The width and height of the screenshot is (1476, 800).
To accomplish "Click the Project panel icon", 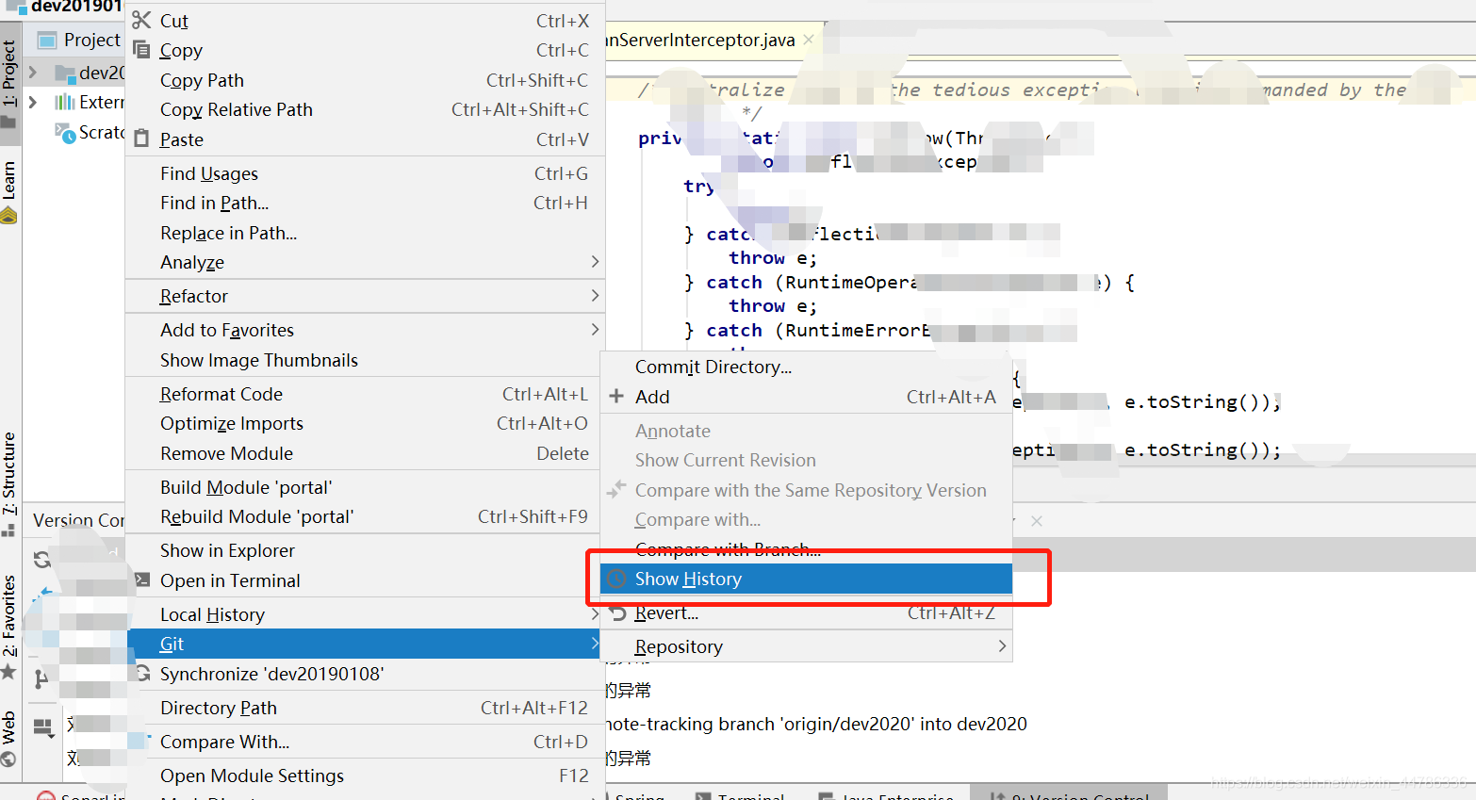I will coord(47,41).
